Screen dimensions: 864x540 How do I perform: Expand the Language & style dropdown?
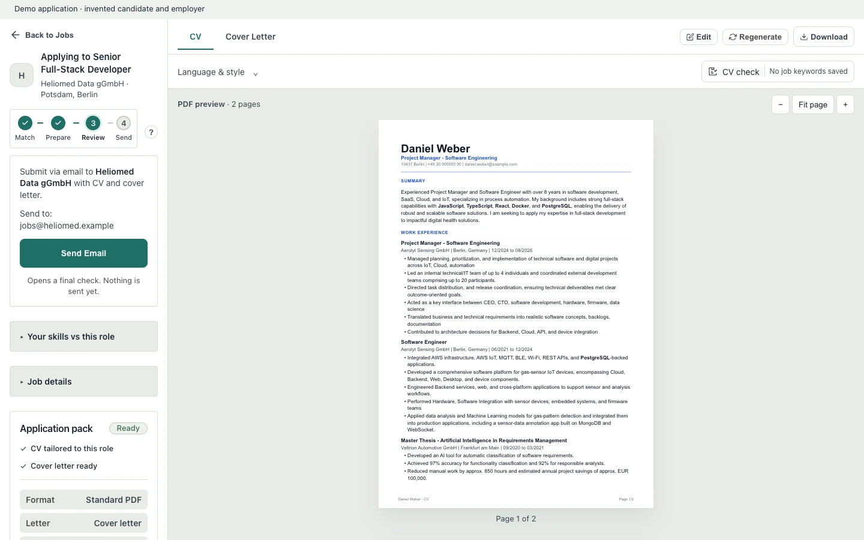coord(218,73)
